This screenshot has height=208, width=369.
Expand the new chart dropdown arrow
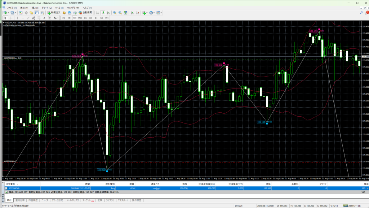point(9,13)
